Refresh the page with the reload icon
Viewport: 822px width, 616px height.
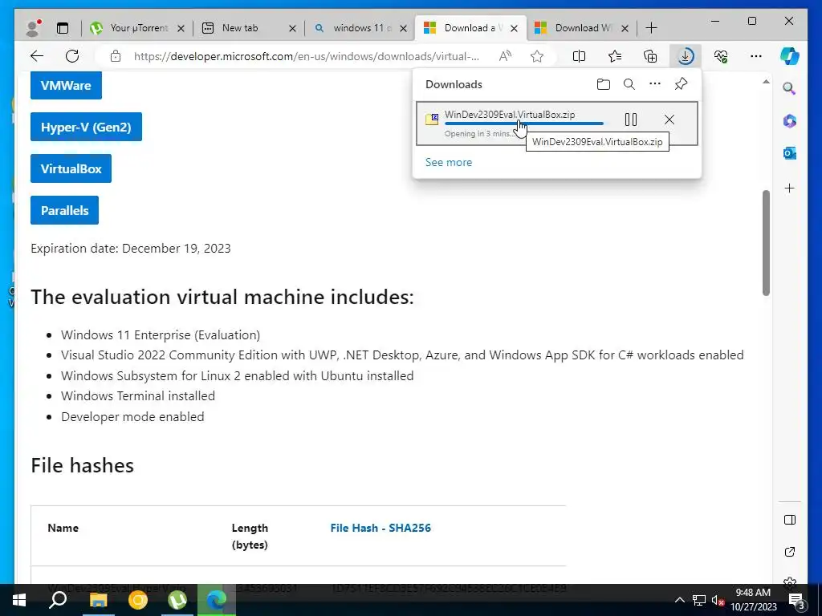coord(72,56)
